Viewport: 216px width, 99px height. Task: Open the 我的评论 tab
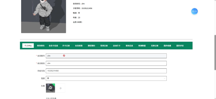pos(180,45)
